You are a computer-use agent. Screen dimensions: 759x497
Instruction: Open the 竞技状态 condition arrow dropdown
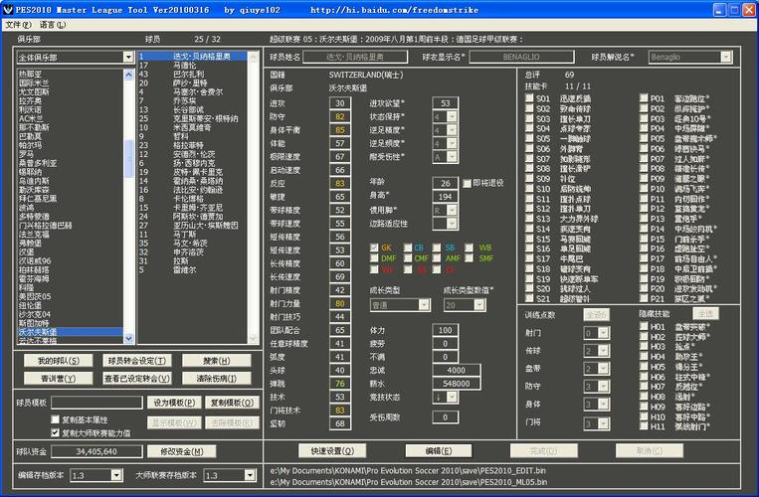(452, 397)
